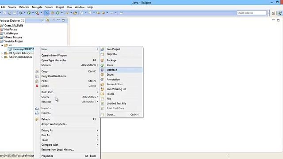Viewport: 283px width, 159px height.
Task: Open the Project menu
Action: [x=60, y=7]
